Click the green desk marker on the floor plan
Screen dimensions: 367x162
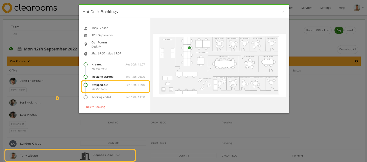tap(189, 48)
